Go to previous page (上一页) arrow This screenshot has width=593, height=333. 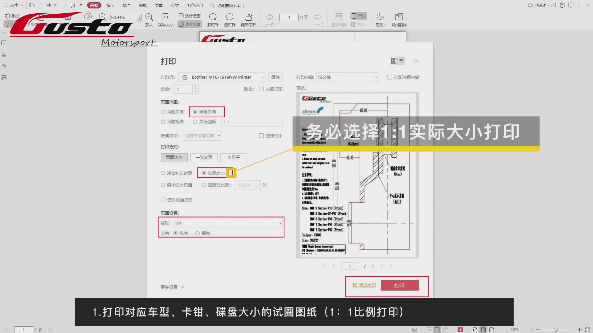coord(269,17)
